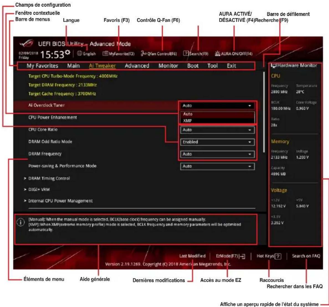Click the 12.192 V voltage reading
Image resolution: width=329 pixels, height=307 pixels.
[278, 206]
